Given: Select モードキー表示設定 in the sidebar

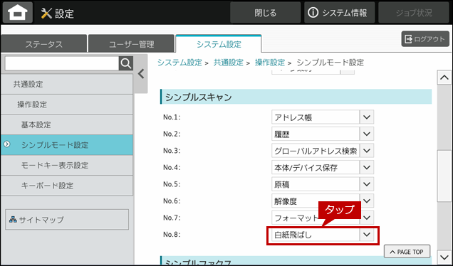Looking at the screenshot, I should click(x=67, y=165).
